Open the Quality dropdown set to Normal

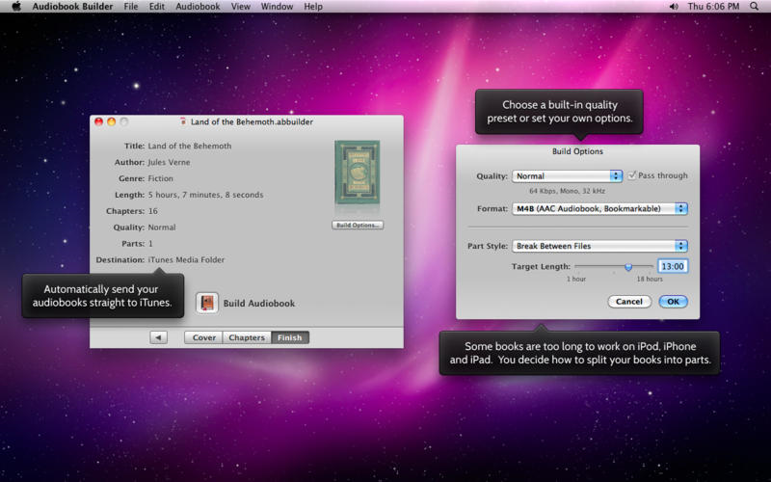click(567, 175)
